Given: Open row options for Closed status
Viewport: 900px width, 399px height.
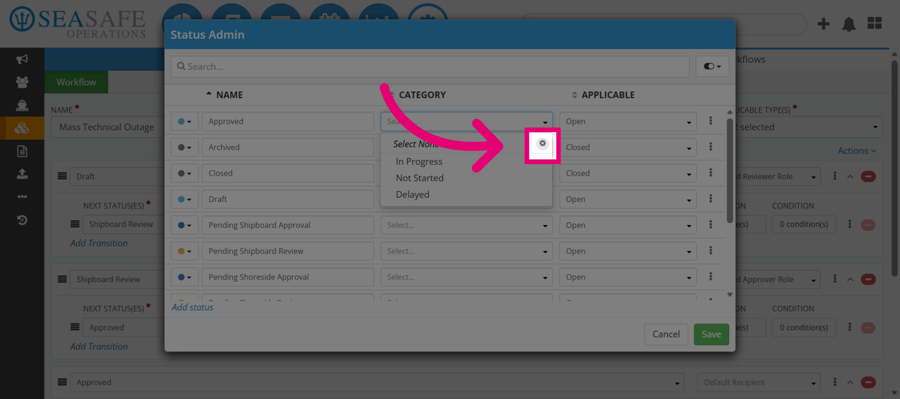Looking at the screenshot, I should point(711,173).
